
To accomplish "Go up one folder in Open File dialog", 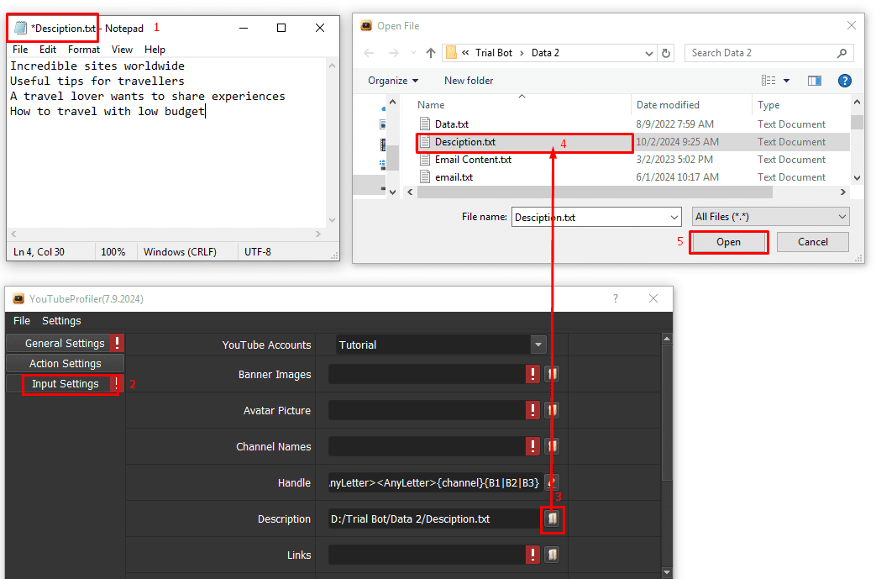I will [430, 53].
